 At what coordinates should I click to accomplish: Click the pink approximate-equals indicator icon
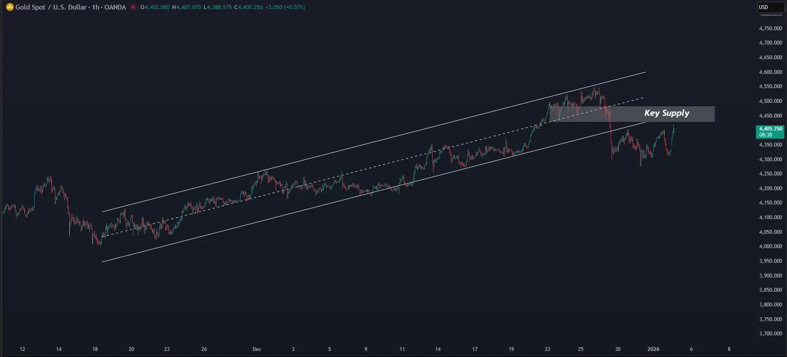pos(133,7)
